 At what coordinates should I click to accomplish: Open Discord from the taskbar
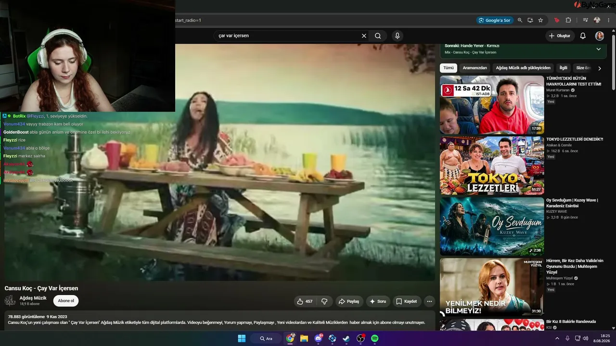coord(318,338)
